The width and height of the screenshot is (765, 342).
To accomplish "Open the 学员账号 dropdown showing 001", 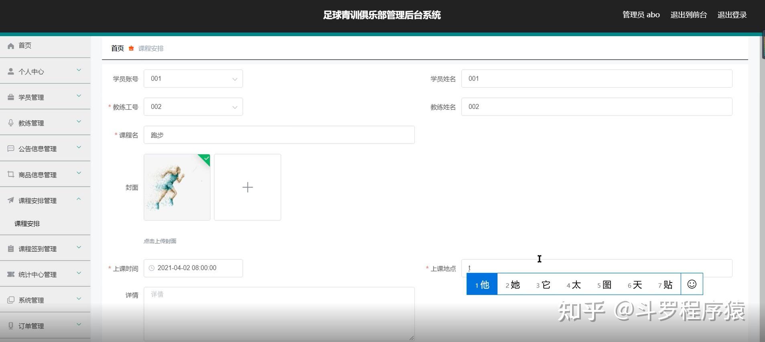I will 193,79.
